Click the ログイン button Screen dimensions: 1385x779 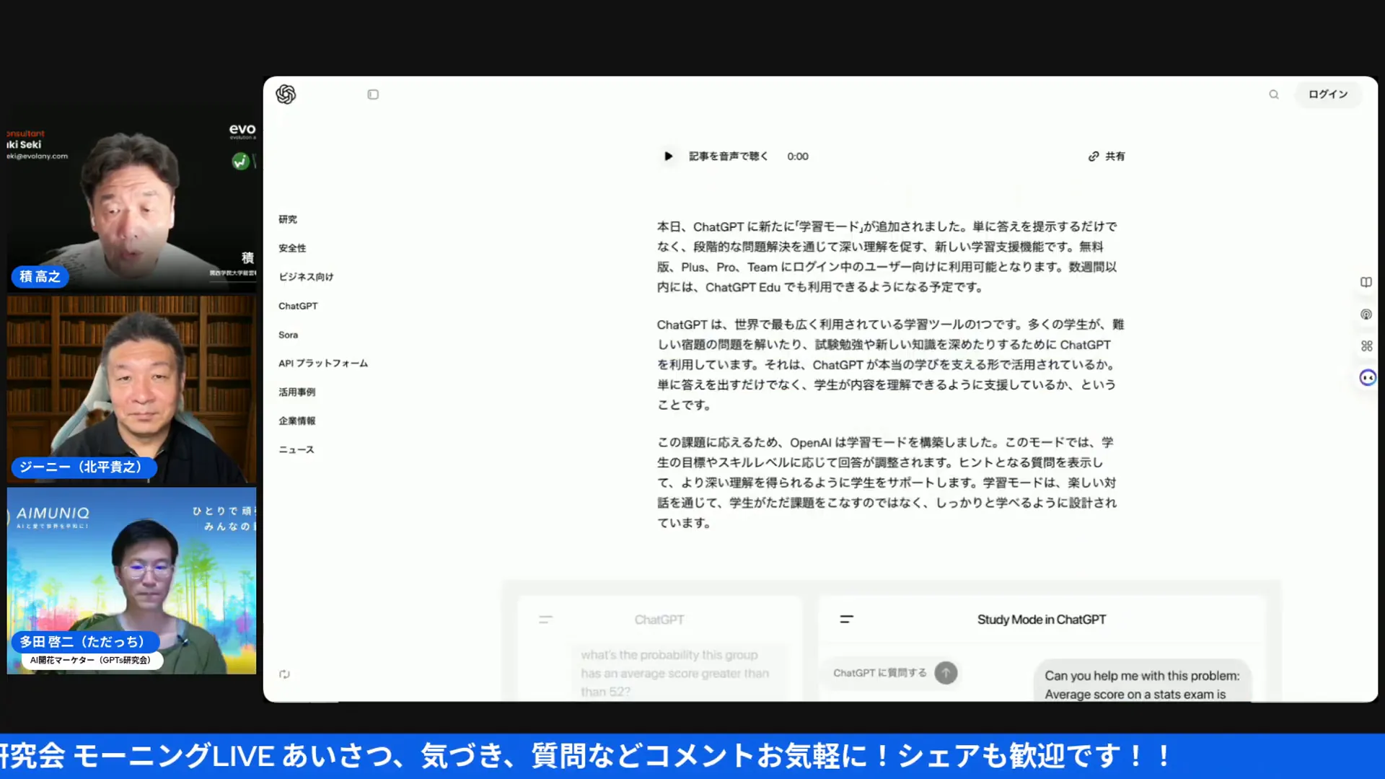coord(1328,94)
